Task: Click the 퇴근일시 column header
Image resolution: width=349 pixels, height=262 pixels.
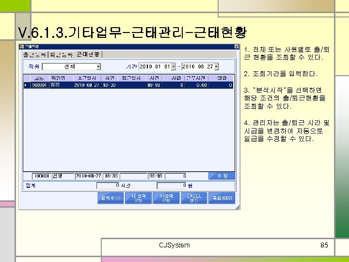Action: point(131,78)
